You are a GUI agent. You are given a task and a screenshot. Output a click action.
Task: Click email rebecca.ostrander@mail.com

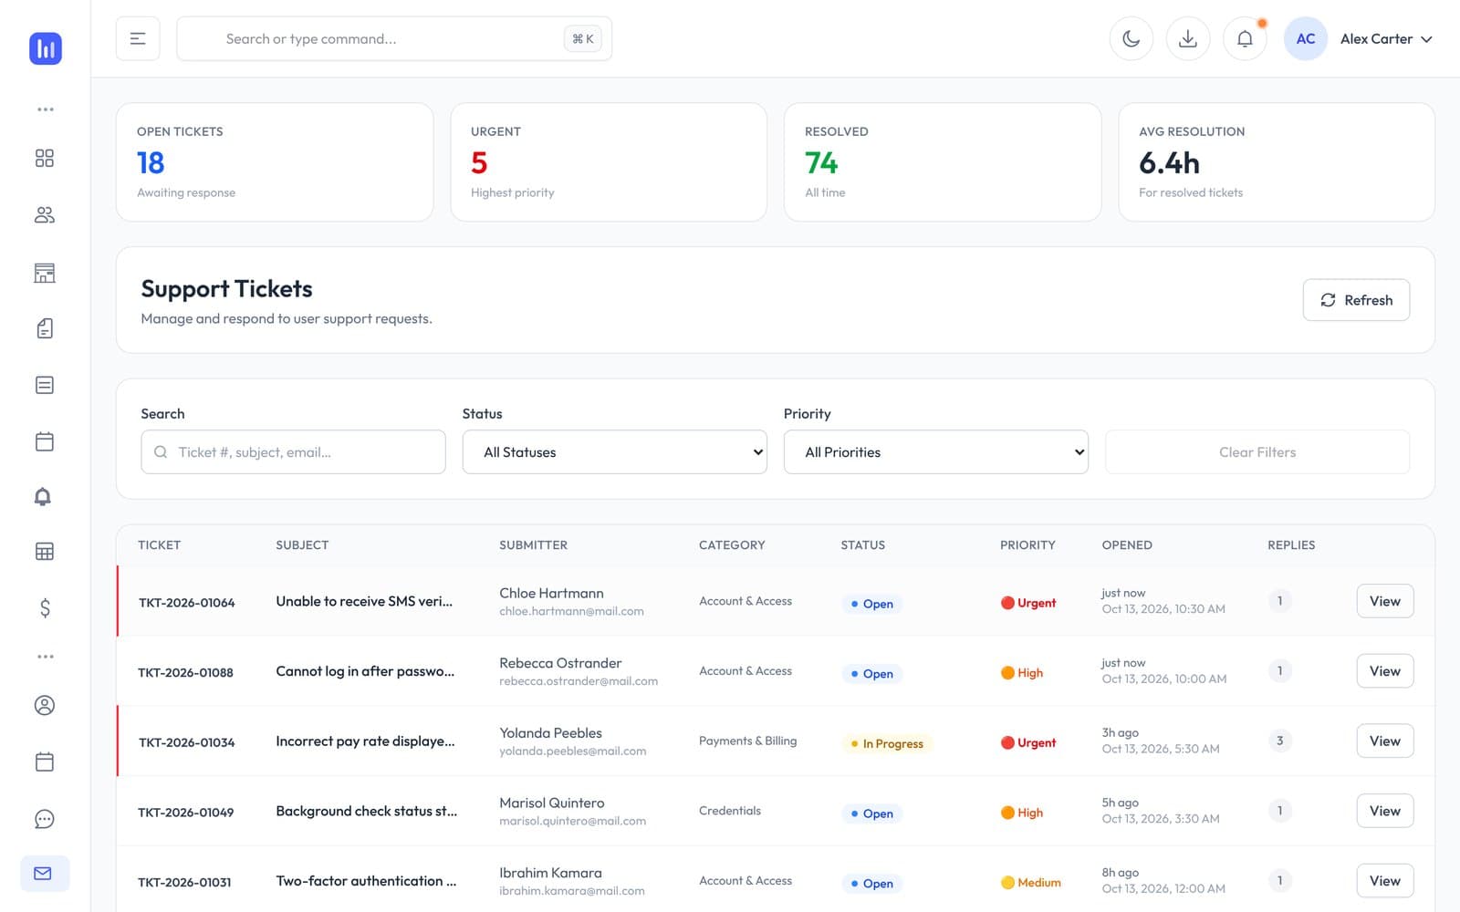[579, 681]
